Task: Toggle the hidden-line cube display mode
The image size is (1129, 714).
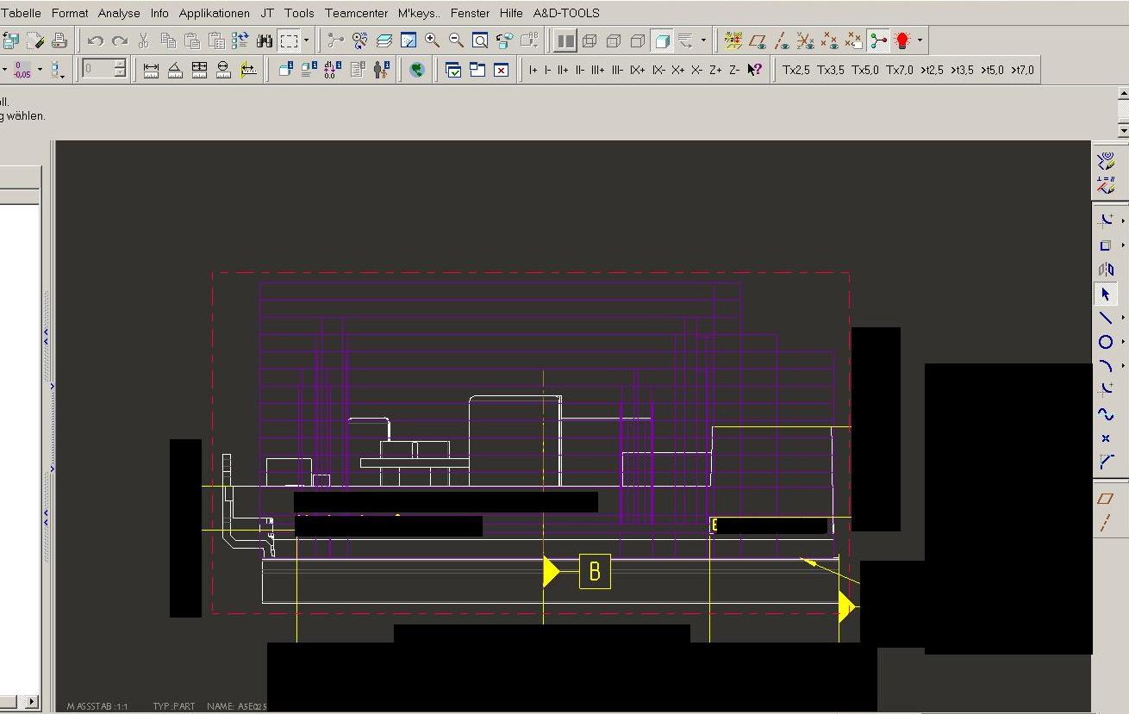Action: click(x=614, y=40)
